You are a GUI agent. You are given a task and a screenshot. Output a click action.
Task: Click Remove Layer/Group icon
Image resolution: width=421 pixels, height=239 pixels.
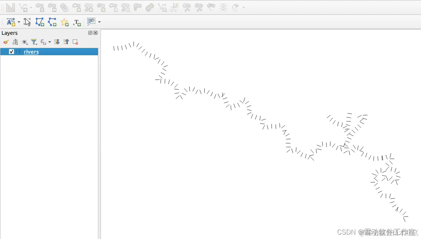pos(75,42)
